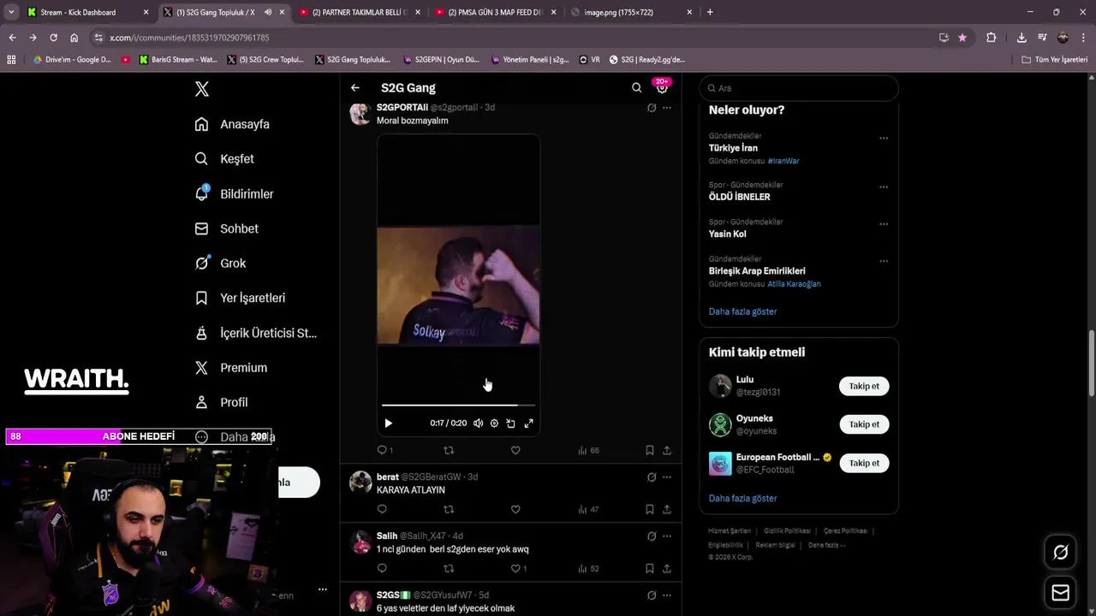Screen dimensions: 1096x616
Task: Bookmark the S2GPORTAll post
Action: point(650,450)
